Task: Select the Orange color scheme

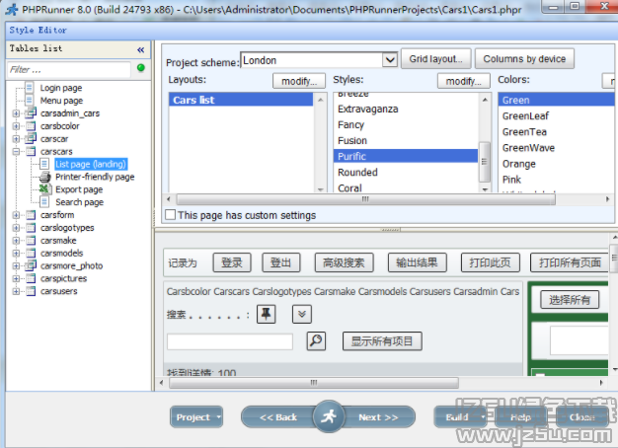Action: (x=519, y=164)
